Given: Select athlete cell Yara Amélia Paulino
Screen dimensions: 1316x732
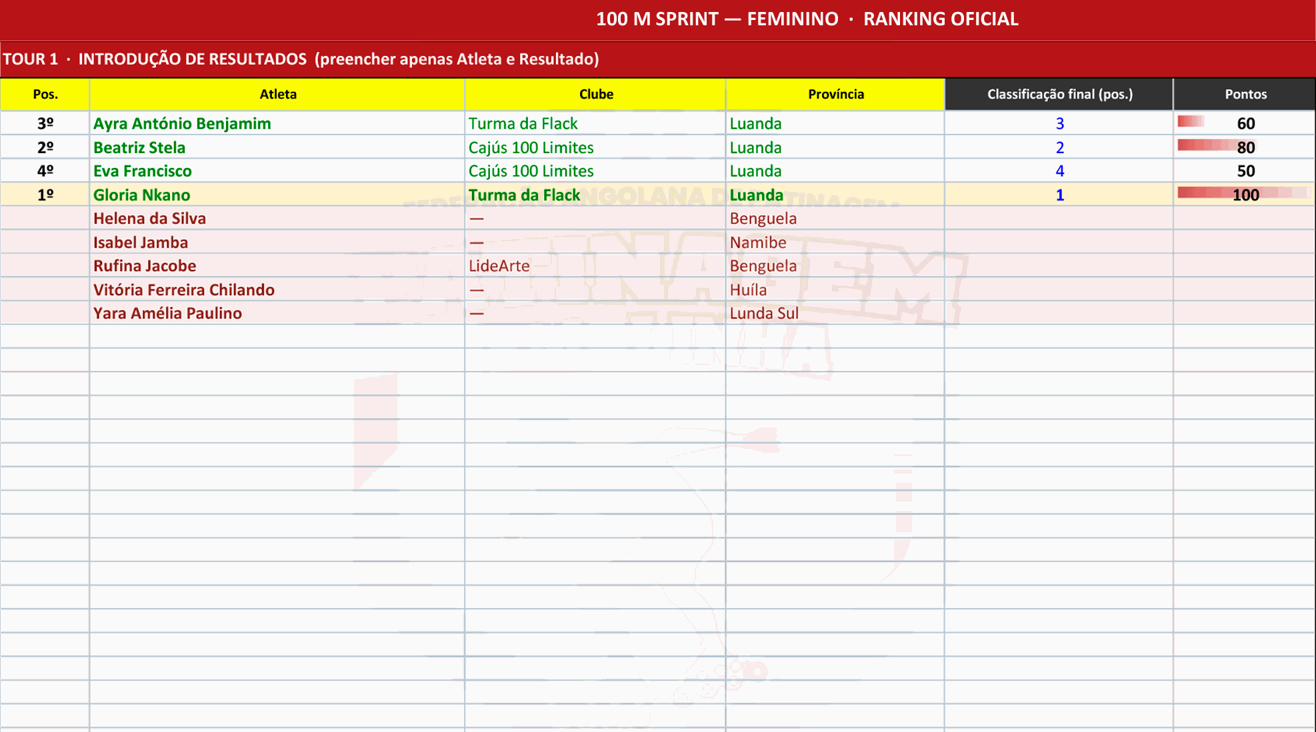Looking at the screenshot, I should (277, 313).
